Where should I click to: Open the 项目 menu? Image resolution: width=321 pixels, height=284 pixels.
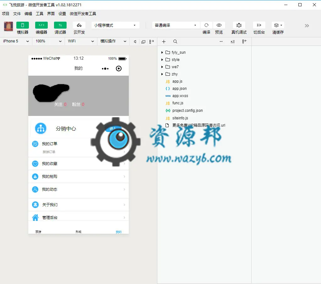click(6, 14)
